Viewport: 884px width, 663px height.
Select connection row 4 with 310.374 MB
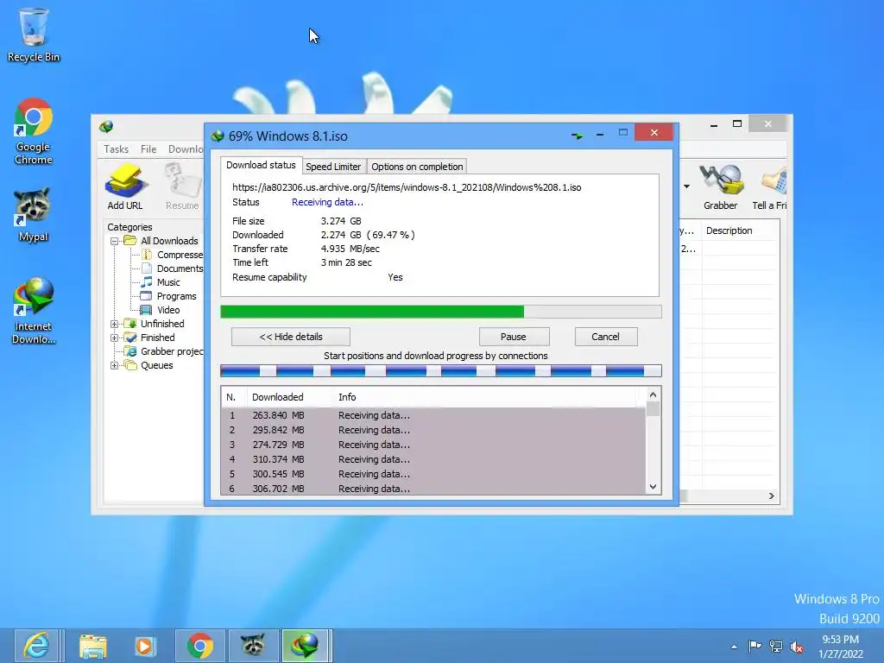(x=433, y=459)
